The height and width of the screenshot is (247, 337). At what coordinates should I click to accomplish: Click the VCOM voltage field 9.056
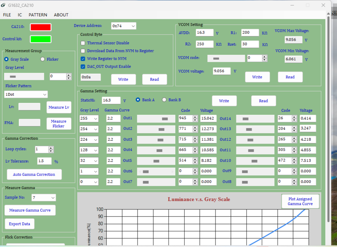point(222,71)
